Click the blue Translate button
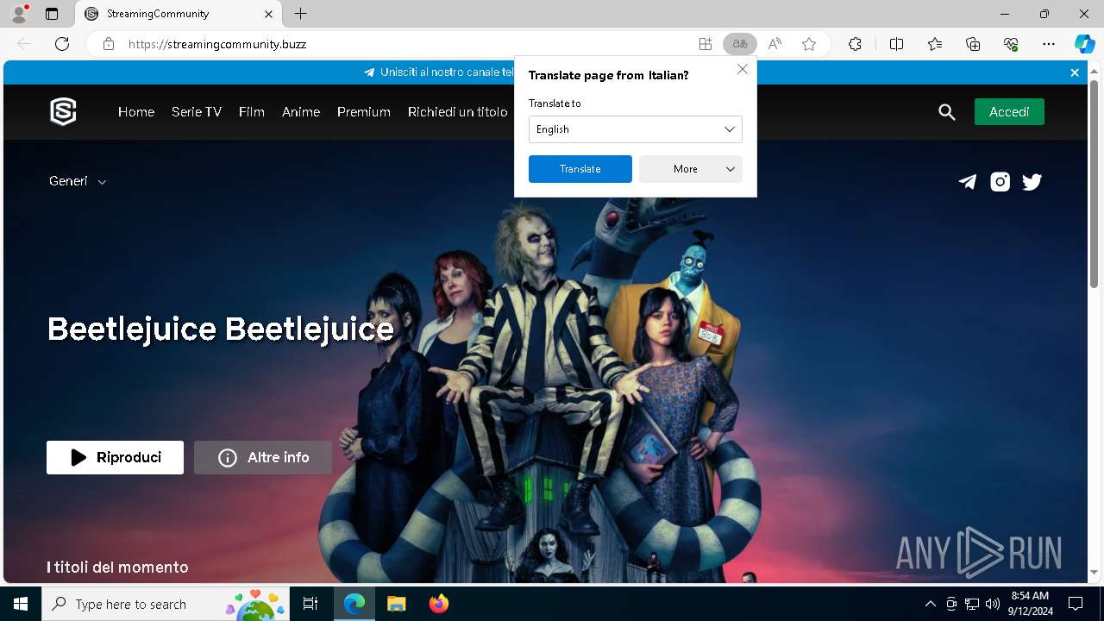This screenshot has height=621, width=1104. (580, 169)
